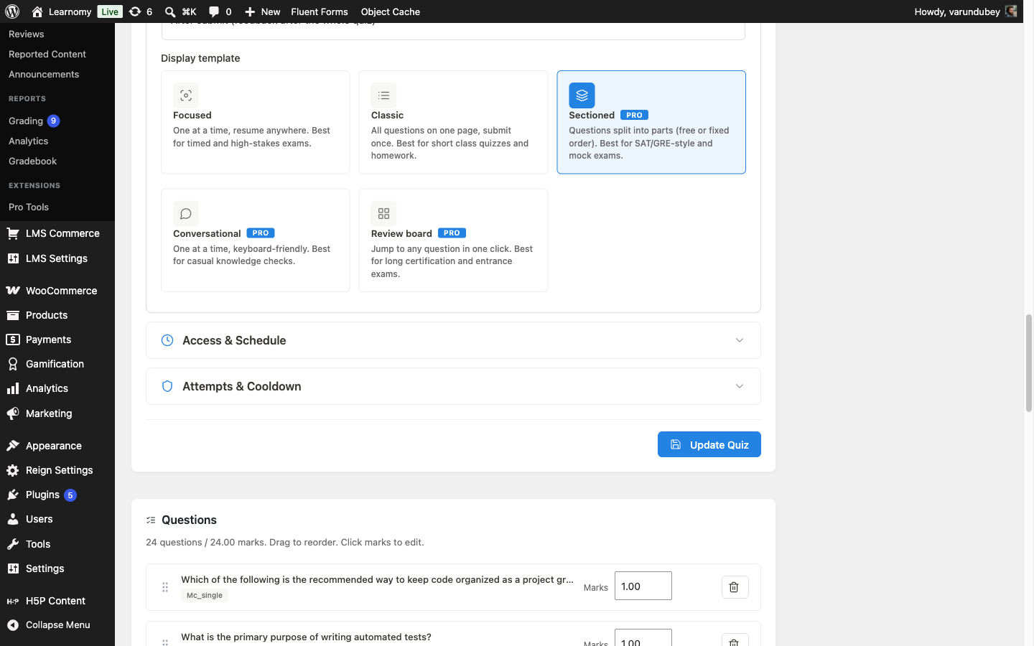The image size is (1034, 646).
Task: Open the Payments menu
Action: point(57,340)
